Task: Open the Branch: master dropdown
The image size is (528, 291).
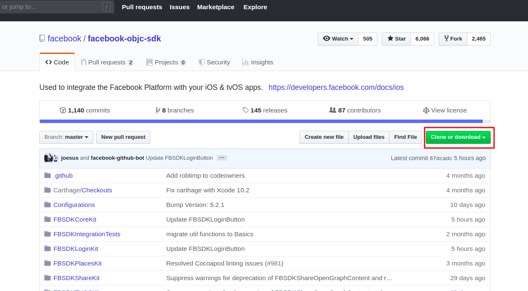Action: pyautogui.click(x=66, y=137)
